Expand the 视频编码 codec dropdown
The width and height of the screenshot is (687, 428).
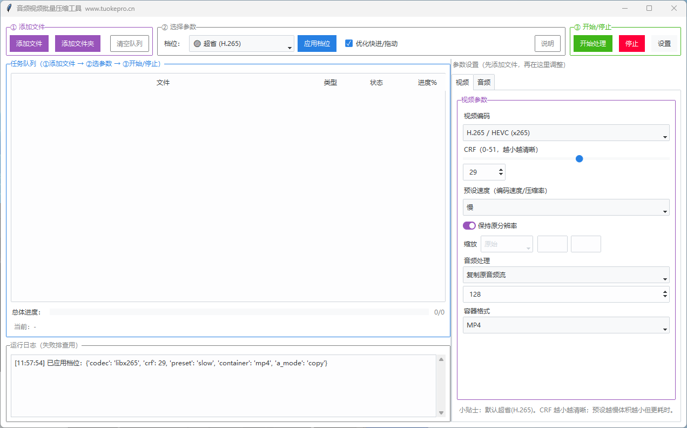coord(565,133)
